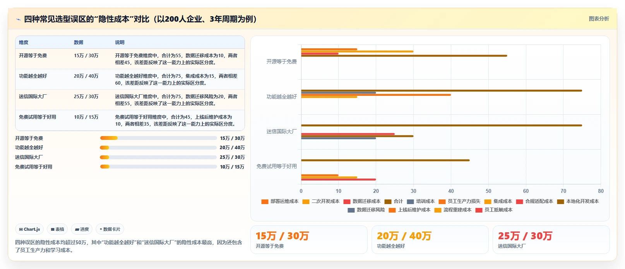Select the 进度 tag pill
Viewport: 625px width, 269px height.
coord(82,229)
